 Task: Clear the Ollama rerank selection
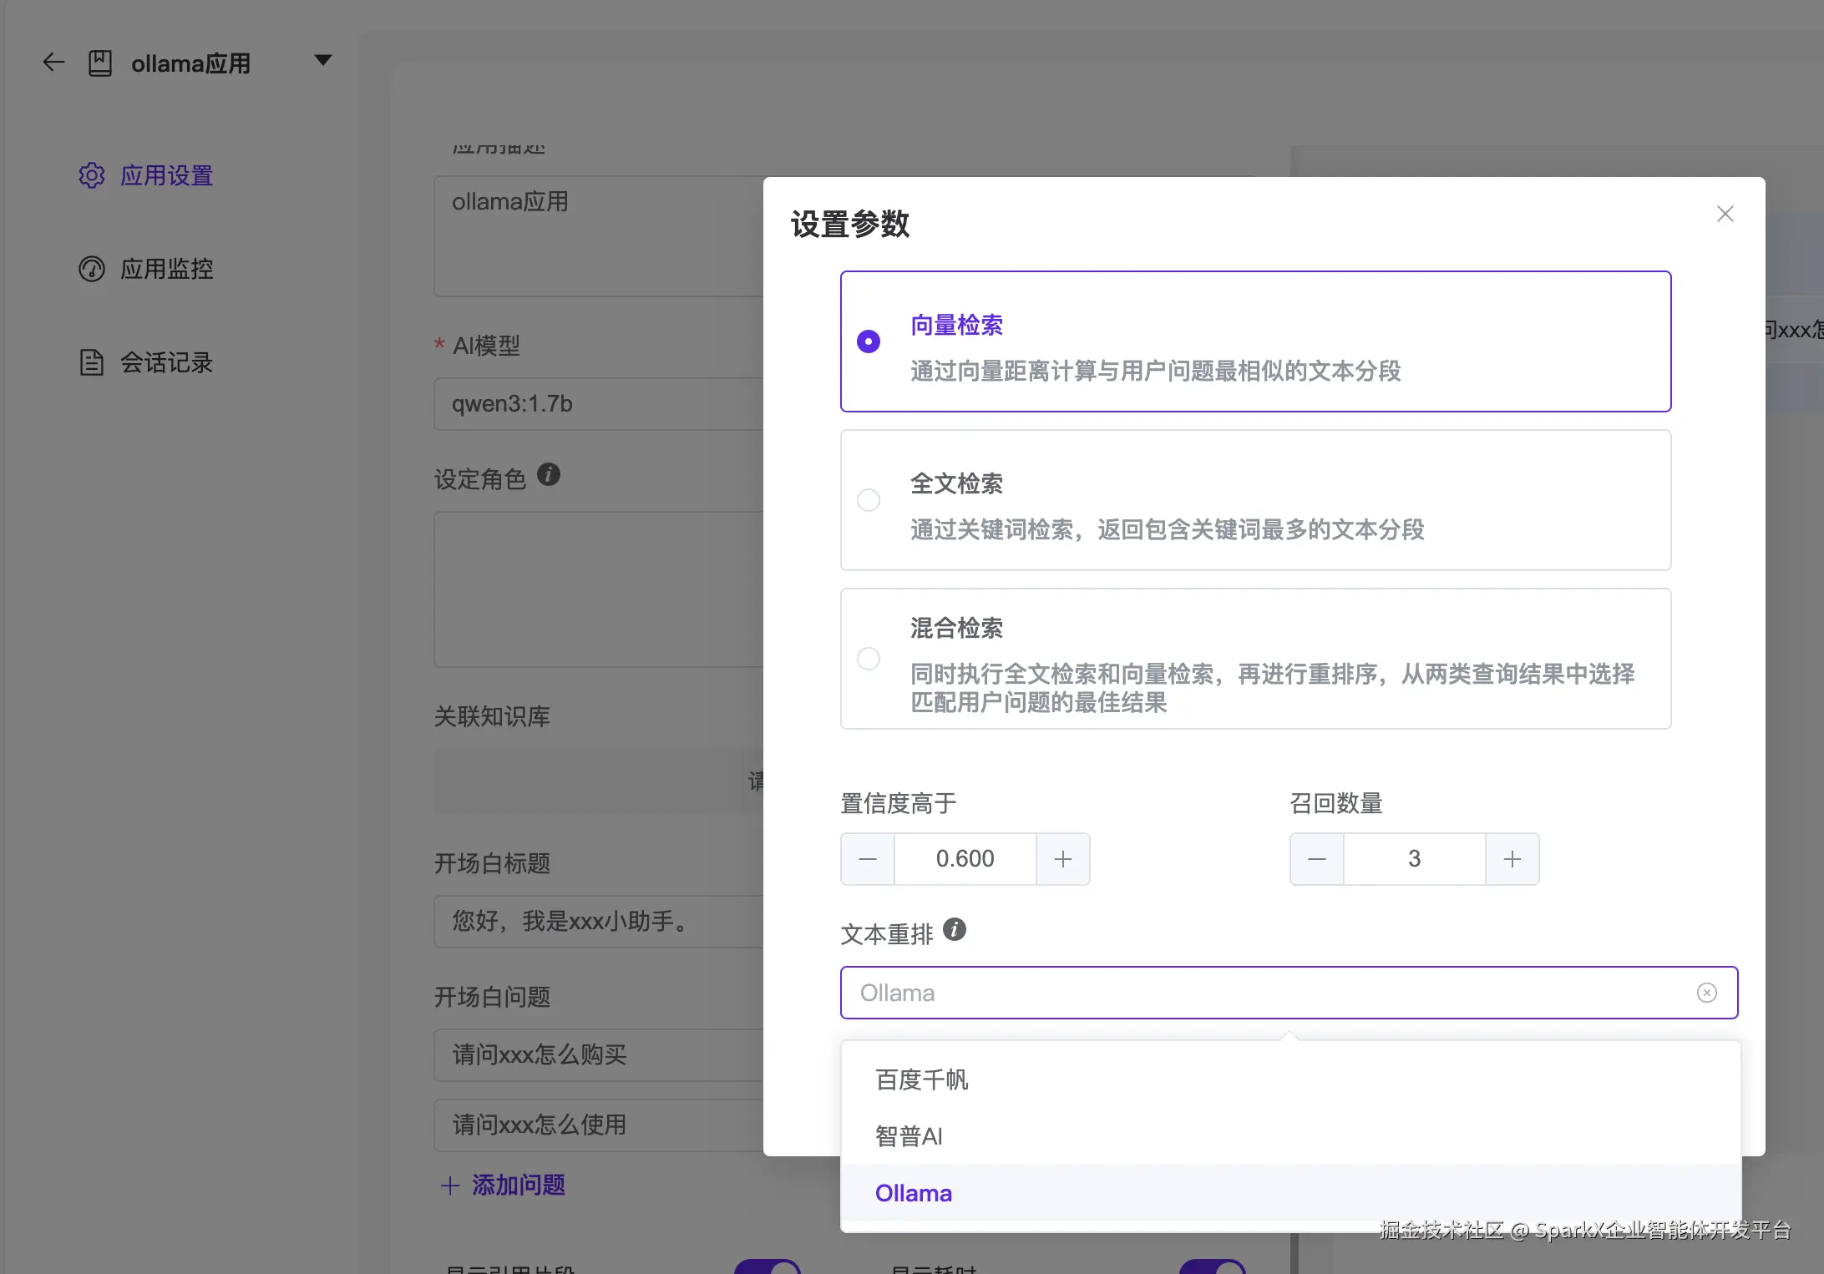[x=1706, y=992]
